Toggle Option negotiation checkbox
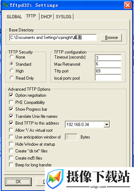Screen dimensions: 134x191 click(11, 95)
